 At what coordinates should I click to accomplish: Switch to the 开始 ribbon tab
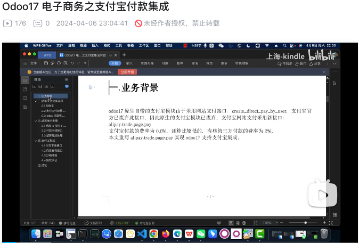115,63
